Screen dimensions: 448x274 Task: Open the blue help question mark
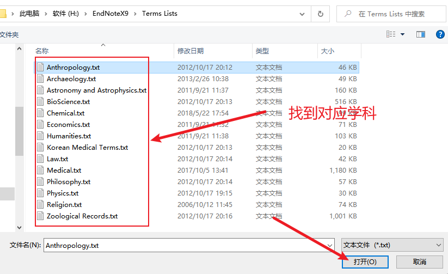point(440,34)
